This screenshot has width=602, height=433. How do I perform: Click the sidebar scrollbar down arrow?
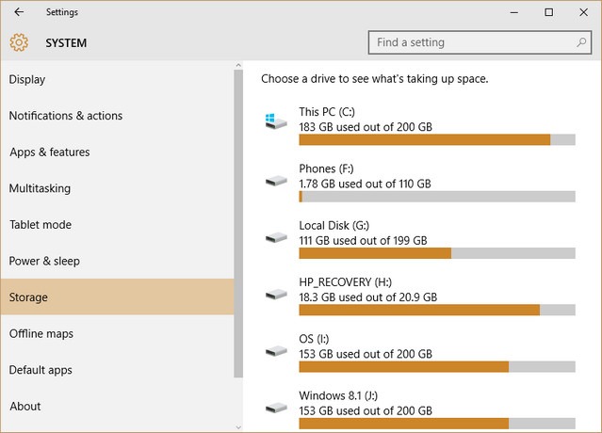coord(238,427)
